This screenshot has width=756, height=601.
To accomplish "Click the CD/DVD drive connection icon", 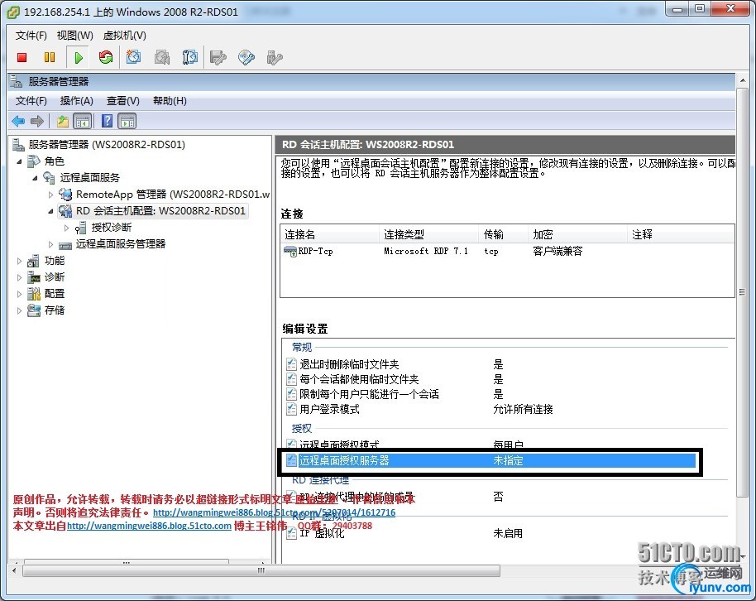I will [x=246, y=57].
